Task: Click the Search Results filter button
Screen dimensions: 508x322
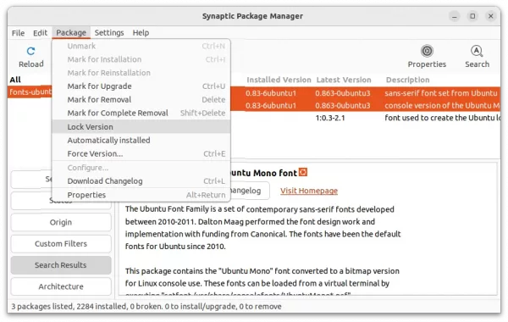Action: [x=61, y=265]
